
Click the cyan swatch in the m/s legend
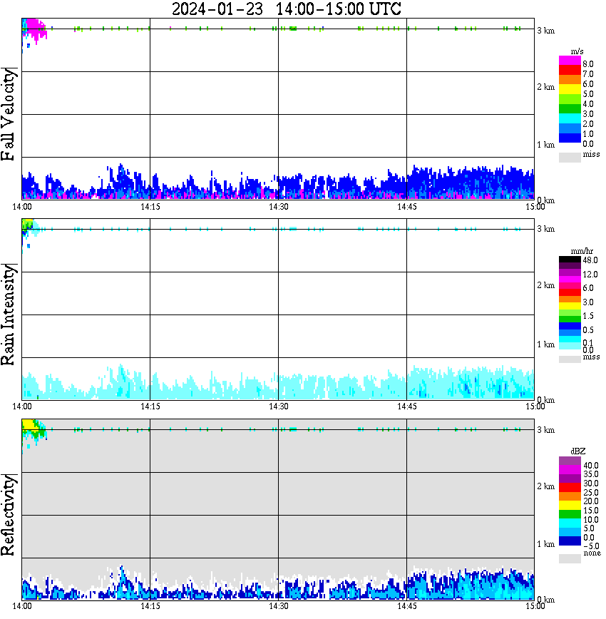tap(570, 118)
